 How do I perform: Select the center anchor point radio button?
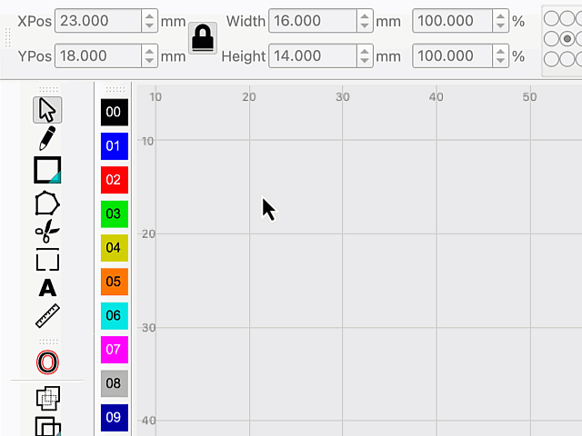pos(568,39)
